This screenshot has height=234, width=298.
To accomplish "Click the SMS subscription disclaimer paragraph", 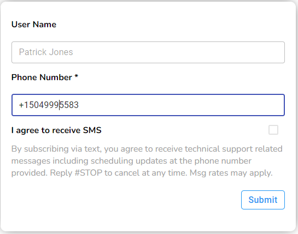I will 147,161.
